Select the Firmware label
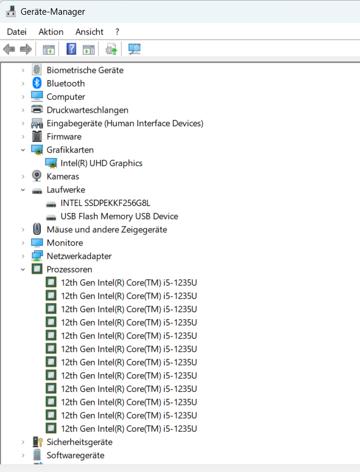360x472 pixels. (64, 137)
